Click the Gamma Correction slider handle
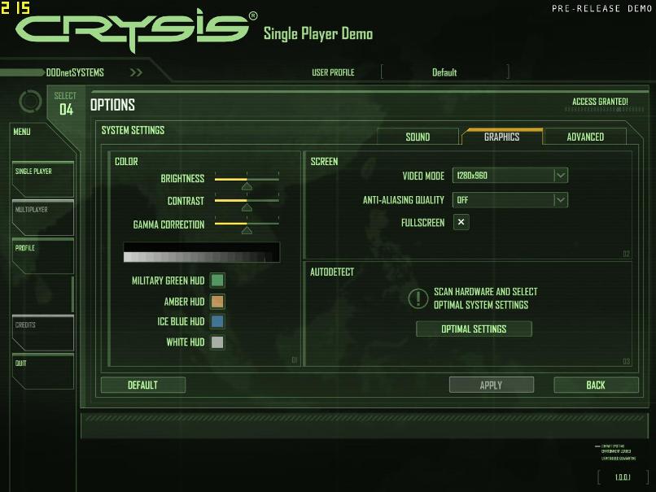 (x=247, y=230)
